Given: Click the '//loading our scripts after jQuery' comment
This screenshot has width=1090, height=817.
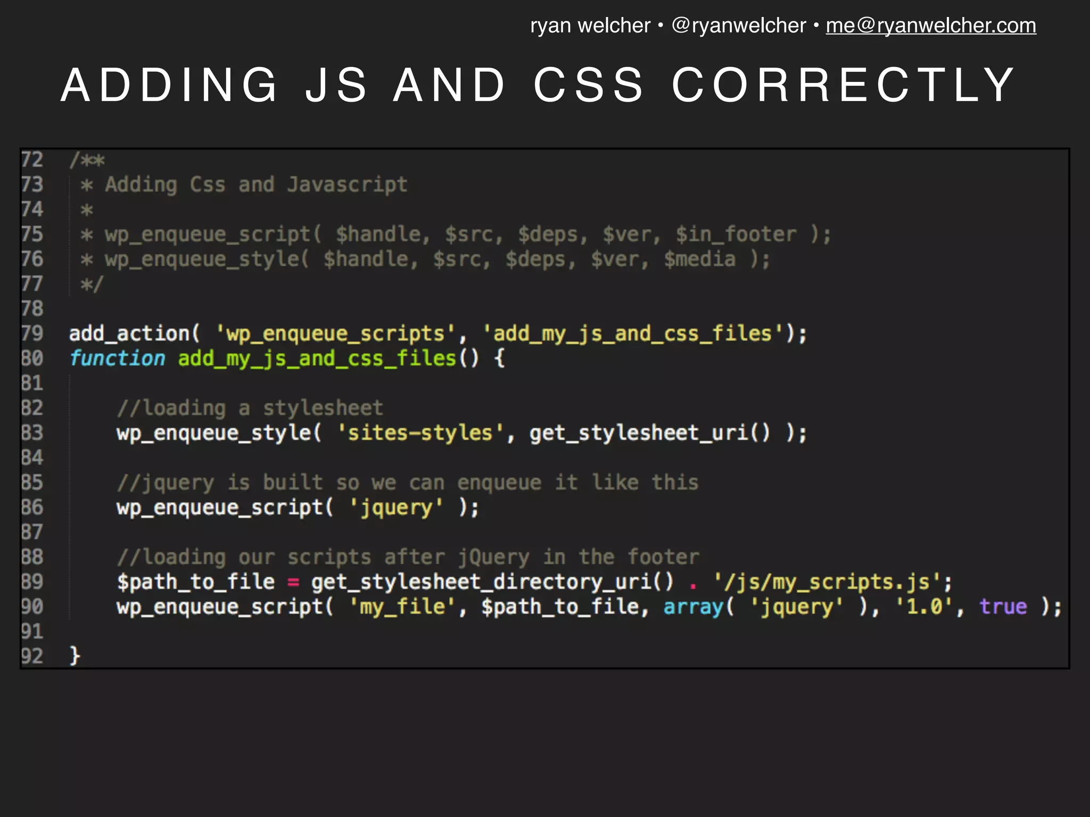Looking at the screenshot, I should [408, 557].
